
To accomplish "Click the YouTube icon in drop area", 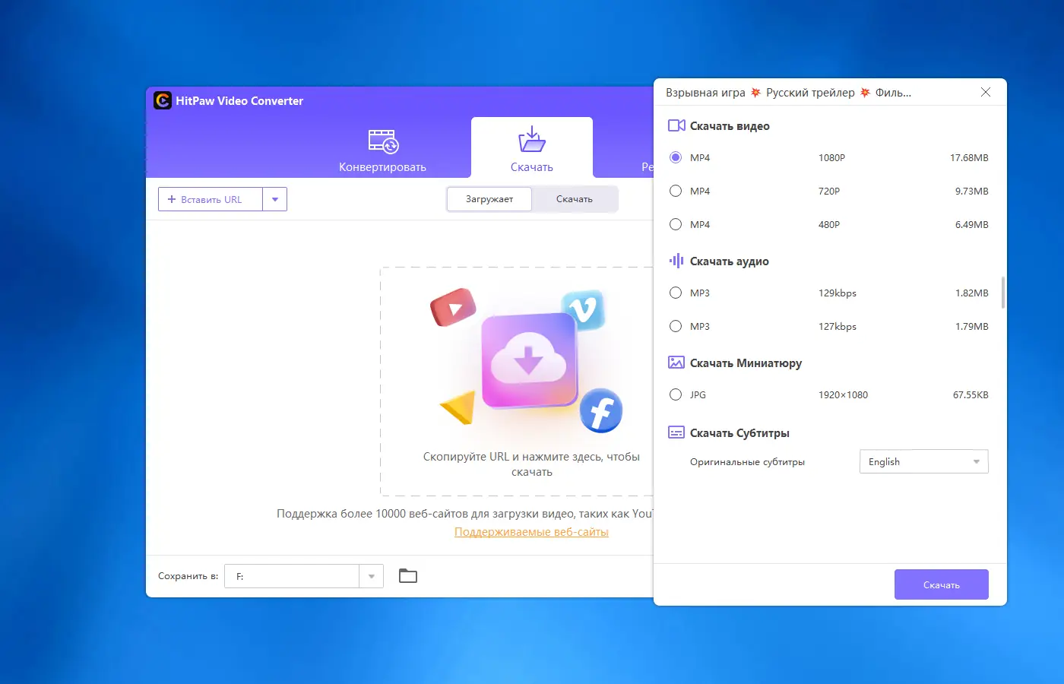I will (453, 307).
